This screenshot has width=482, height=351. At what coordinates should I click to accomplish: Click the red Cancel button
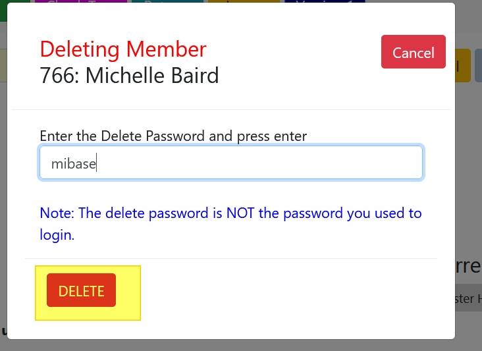(413, 52)
